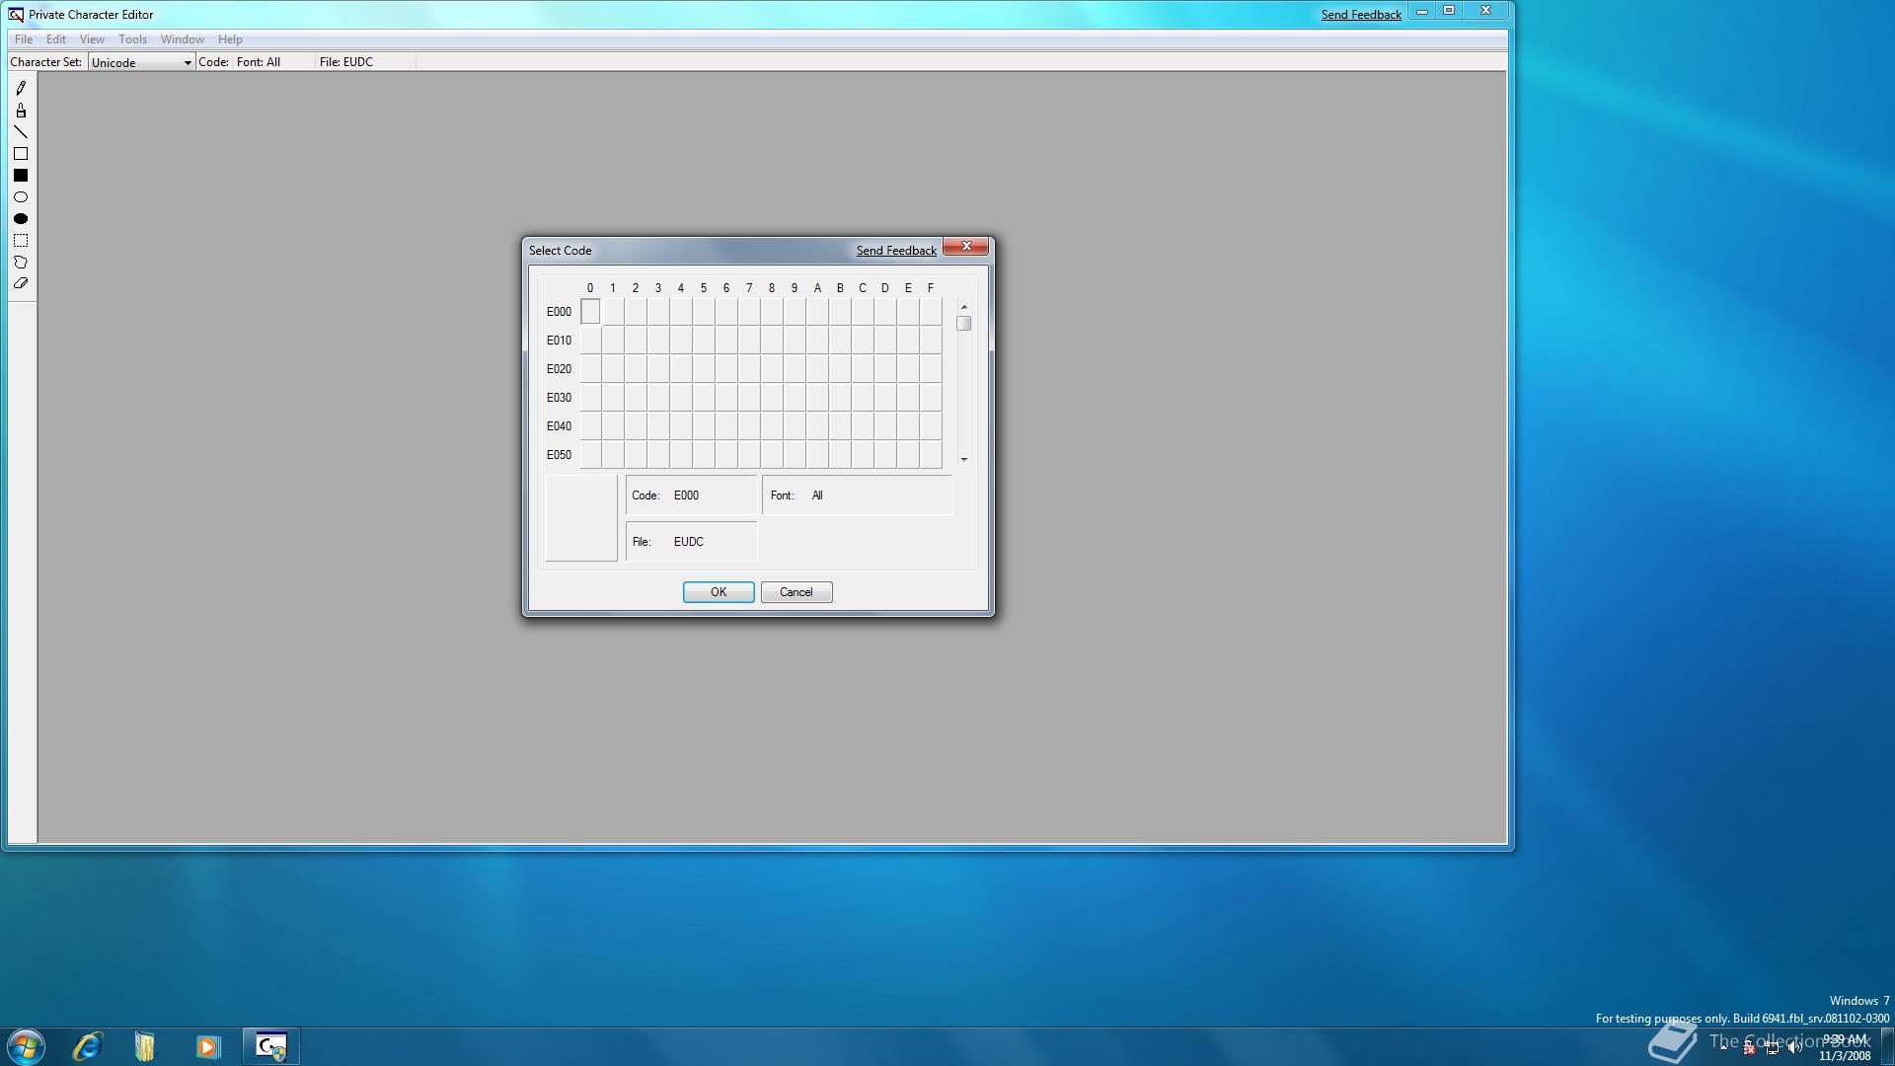
Task: Close the Select Code dialog
Action: 966,247
